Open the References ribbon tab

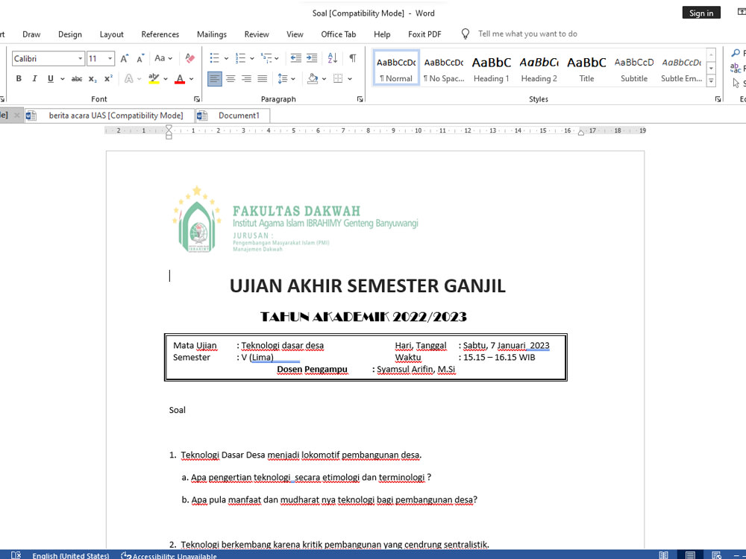click(160, 34)
